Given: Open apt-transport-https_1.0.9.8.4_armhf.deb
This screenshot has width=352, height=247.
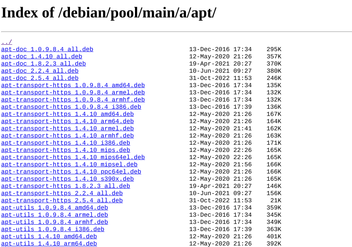Looking at the screenshot, I should coord(73,100).
